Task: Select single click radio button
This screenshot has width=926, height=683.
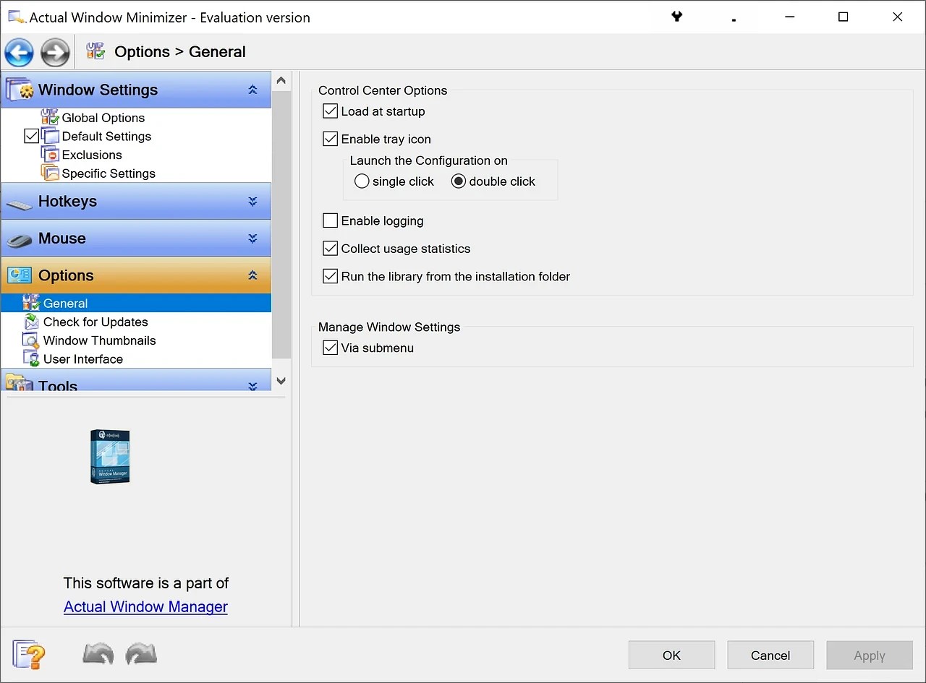Action: point(362,181)
